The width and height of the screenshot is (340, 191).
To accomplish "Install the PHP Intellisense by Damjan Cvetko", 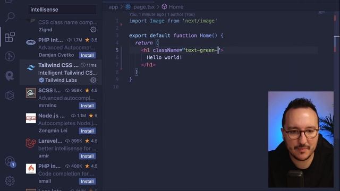I will [87, 55].
